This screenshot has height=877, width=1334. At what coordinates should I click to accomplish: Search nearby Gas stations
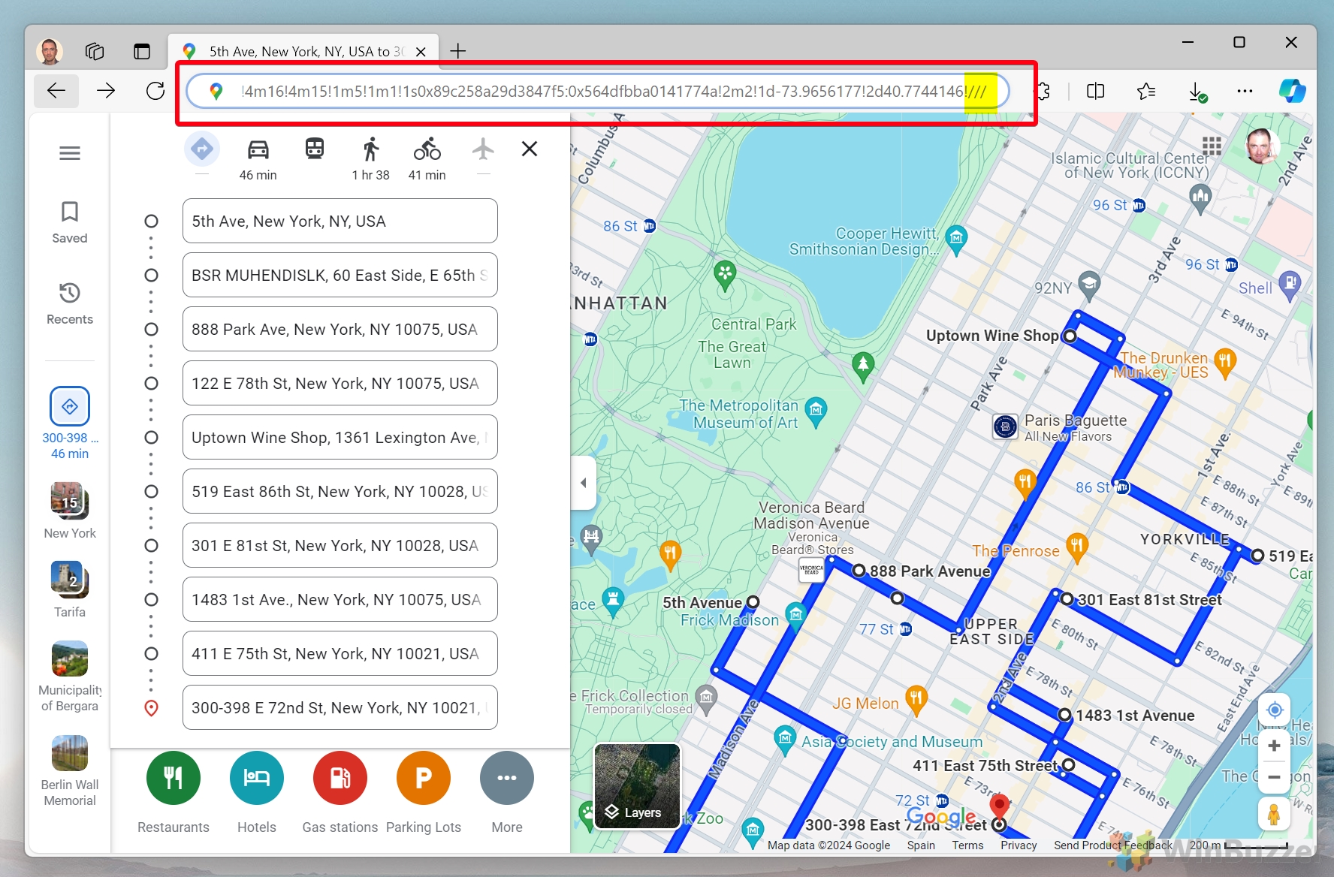340,778
